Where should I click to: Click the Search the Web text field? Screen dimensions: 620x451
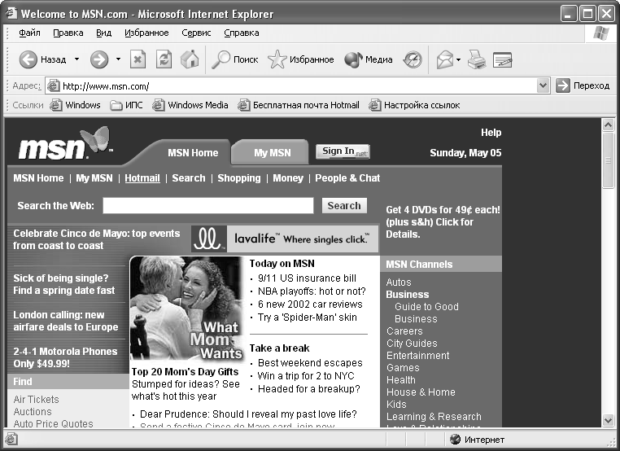click(x=208, y=206)
